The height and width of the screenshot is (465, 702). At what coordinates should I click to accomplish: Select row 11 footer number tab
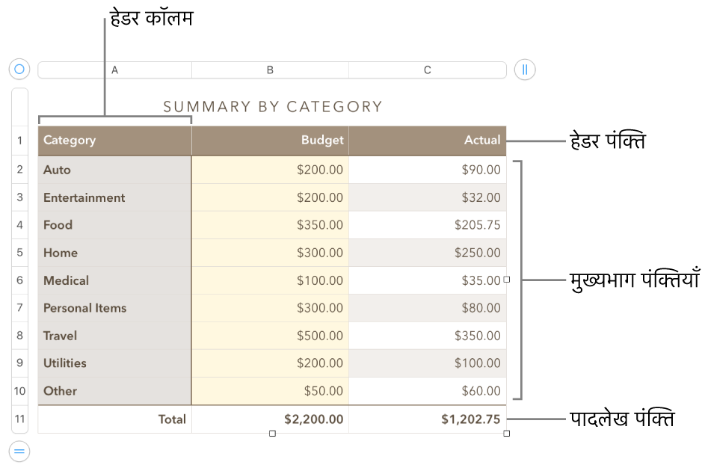(20, 419)
